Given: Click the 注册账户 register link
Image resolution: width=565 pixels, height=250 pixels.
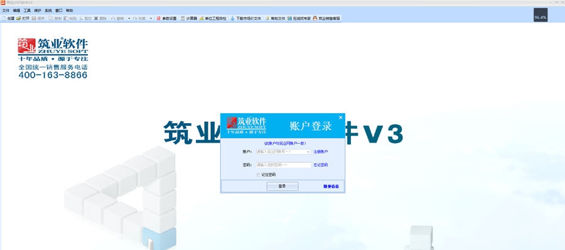Looking at the screenshot, I should (321, 152).
